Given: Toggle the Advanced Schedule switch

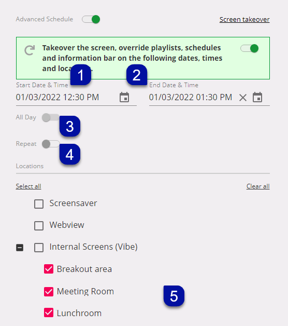Looking at the screenshot, I should coord(91,19).
